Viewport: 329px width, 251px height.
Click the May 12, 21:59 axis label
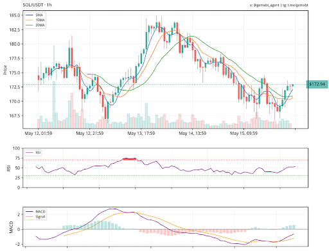point(90,134)
